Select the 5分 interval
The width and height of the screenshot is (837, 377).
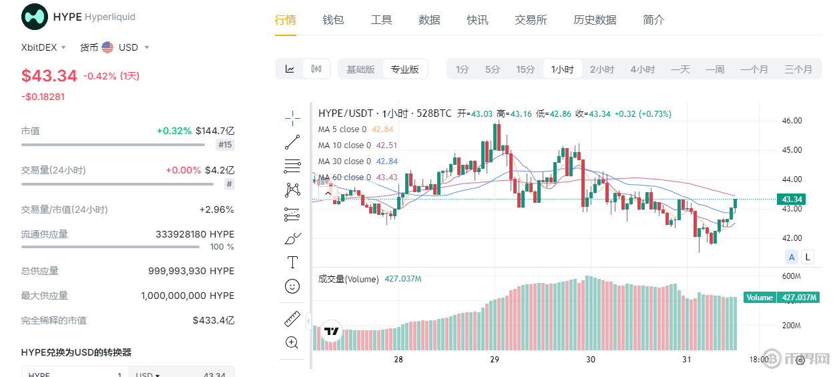[492, 69]
